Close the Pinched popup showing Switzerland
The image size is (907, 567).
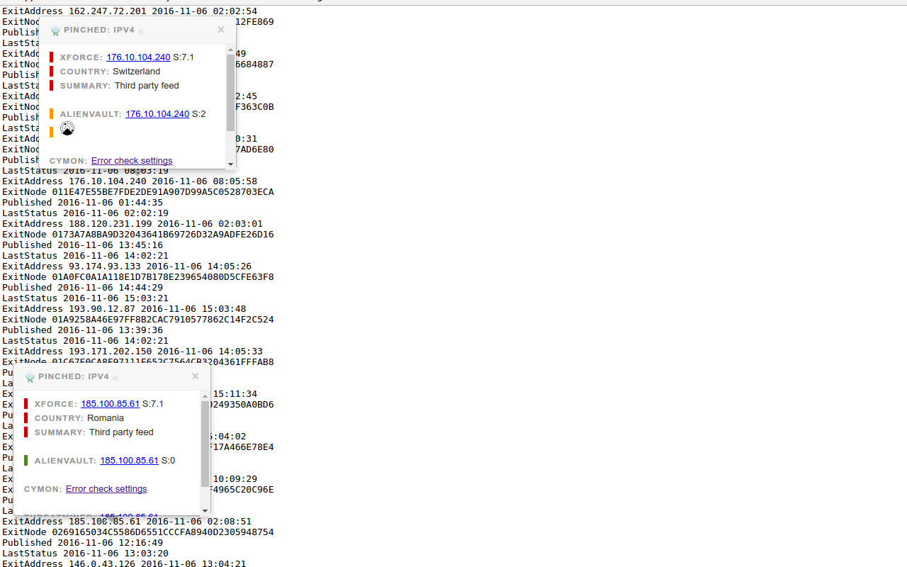[221, 30]
